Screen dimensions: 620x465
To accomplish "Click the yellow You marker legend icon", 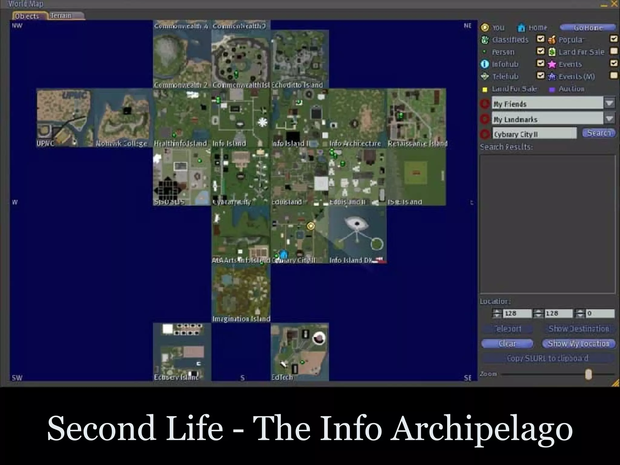I will click(485, 28).
